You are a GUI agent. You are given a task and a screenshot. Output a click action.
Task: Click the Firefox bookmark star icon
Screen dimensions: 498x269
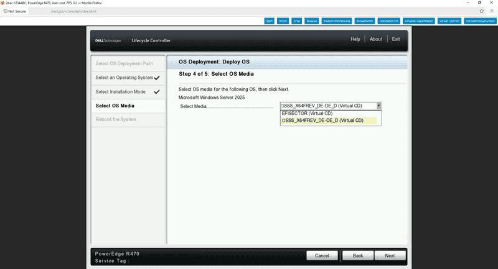[481, 11]
